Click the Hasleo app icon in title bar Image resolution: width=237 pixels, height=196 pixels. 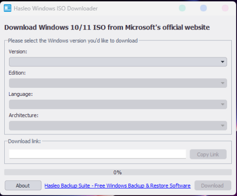coord(8,8)
